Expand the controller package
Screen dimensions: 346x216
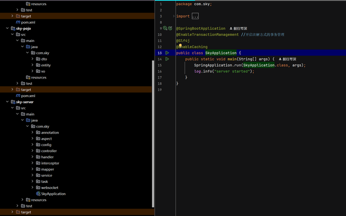tap(32, 150)
